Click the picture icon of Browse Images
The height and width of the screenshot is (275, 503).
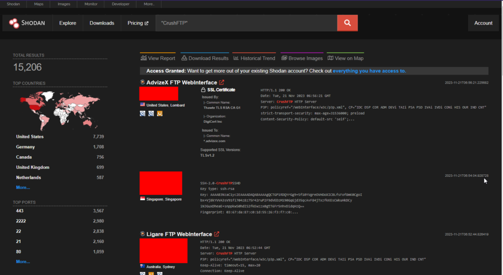284,58
